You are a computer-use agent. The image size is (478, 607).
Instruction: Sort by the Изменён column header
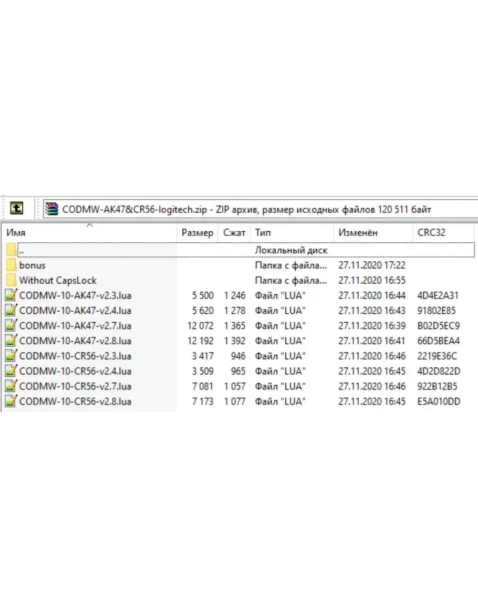point(358,232)
